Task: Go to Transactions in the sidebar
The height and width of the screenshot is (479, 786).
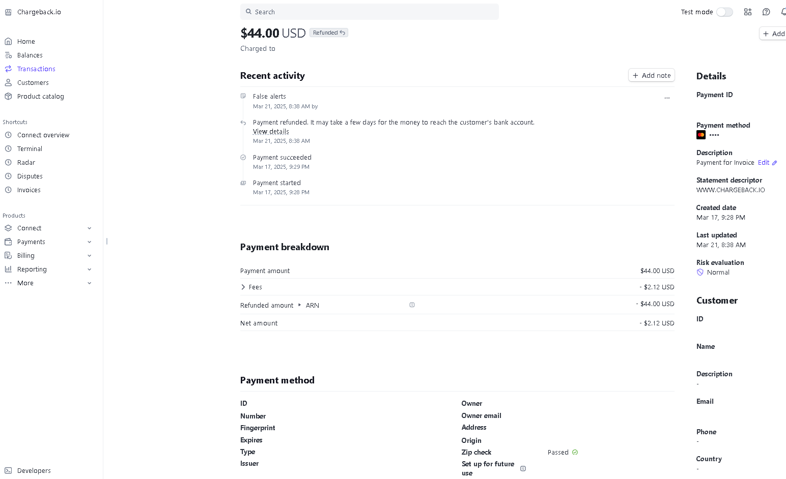Action: (x=36, y=69)
